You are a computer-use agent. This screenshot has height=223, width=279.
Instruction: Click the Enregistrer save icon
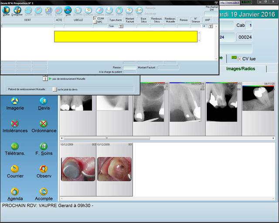pyautogui.click(x=17, y=10)
